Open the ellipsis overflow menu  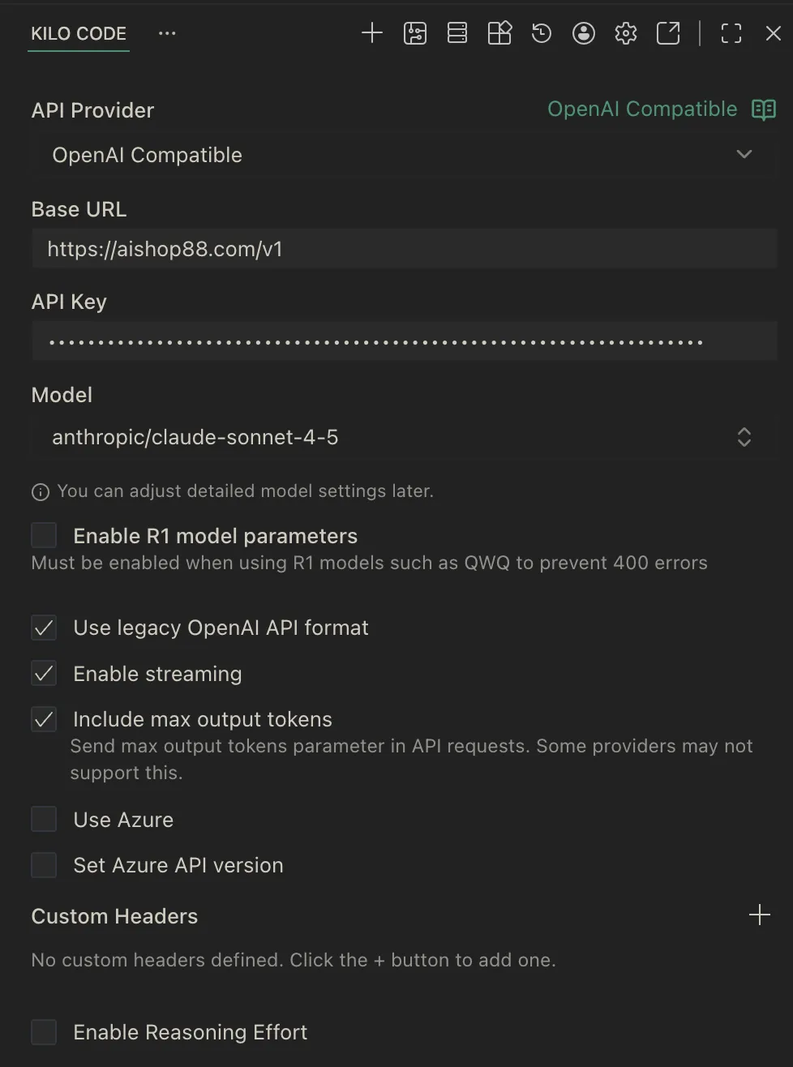(167, 33)
